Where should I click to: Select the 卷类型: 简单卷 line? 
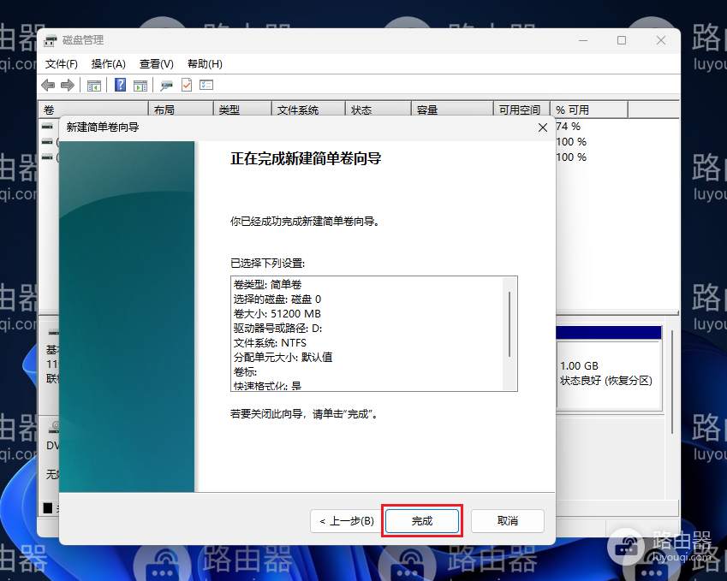pos(267,284)
